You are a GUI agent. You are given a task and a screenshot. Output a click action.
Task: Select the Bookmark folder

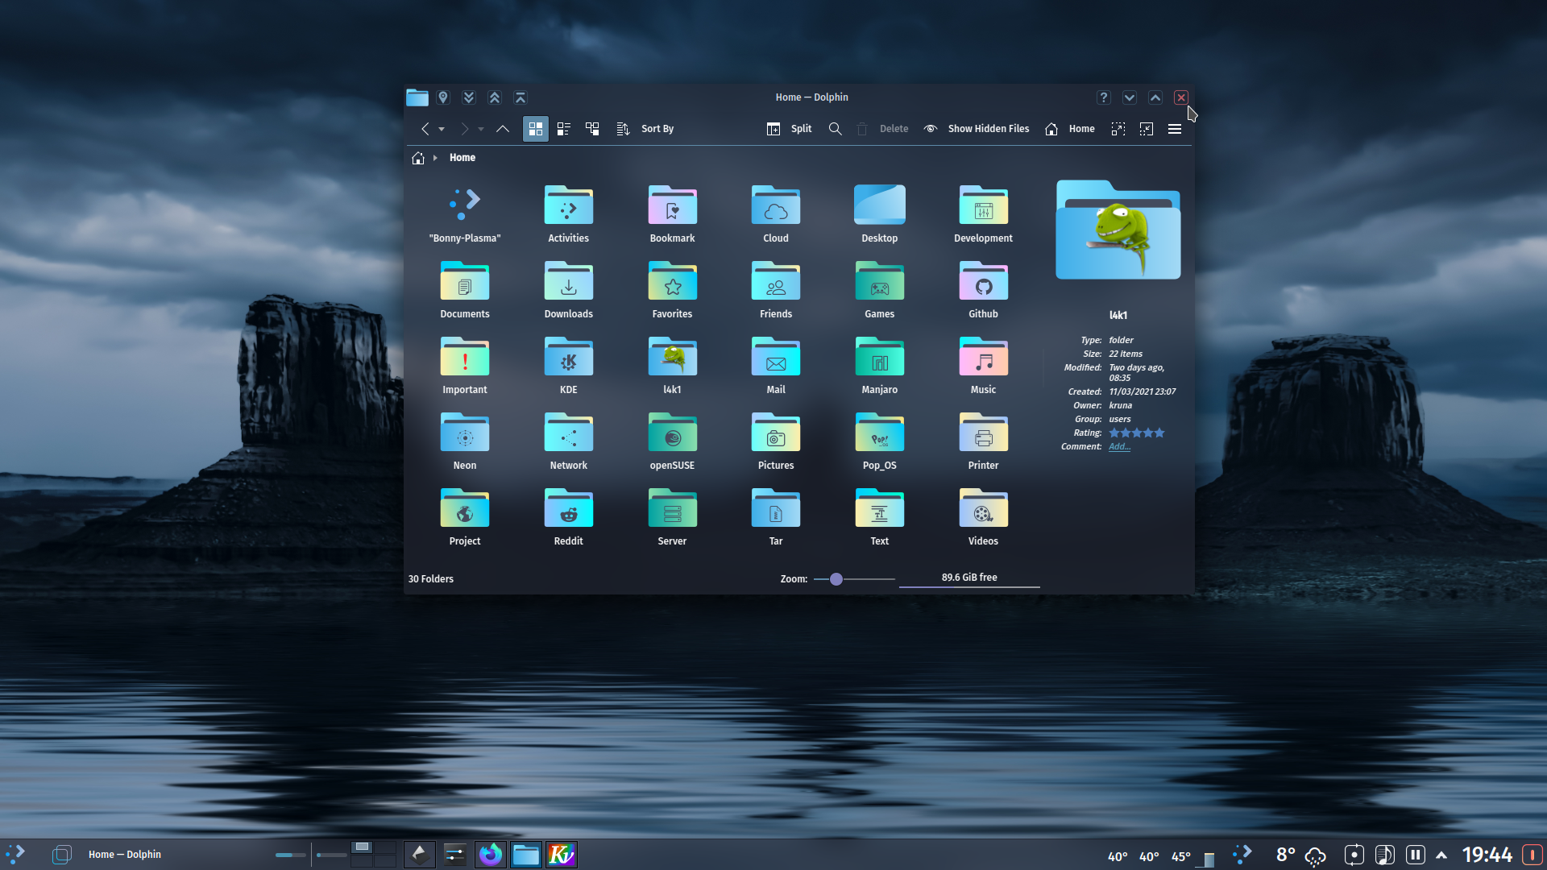coord(673,214)
